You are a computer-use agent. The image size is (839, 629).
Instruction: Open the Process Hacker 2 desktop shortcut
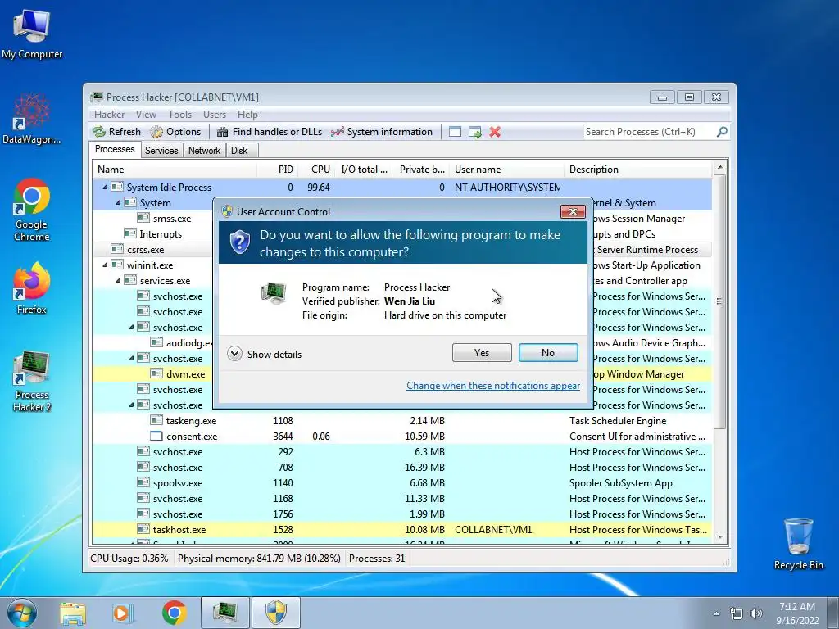point(32,380)
